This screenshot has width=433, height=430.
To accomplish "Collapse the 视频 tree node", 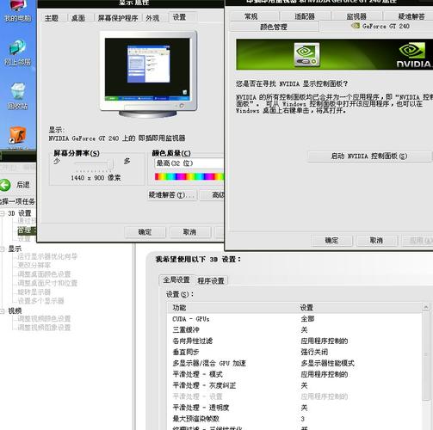I will point(3,311).
